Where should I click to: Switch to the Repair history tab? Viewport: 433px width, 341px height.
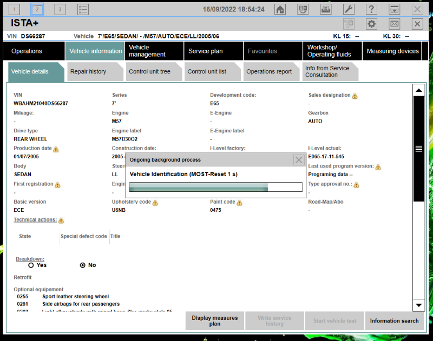pos(95,72)
